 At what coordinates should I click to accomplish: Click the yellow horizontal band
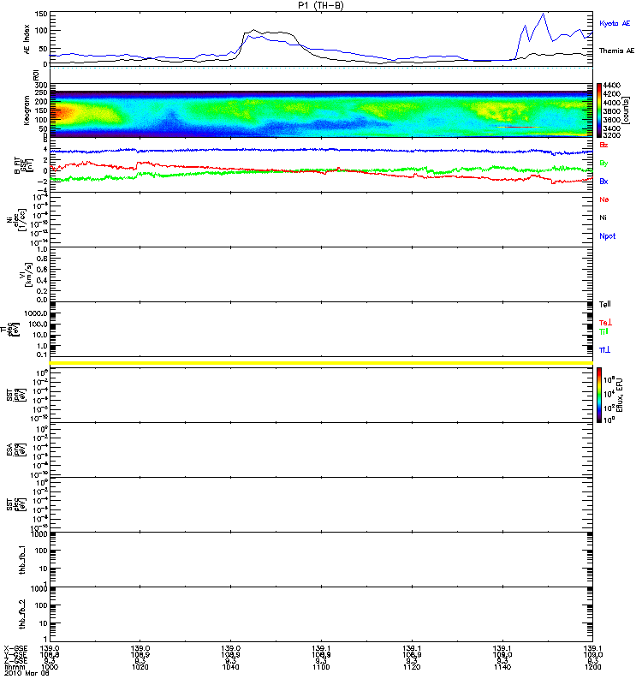coord(321,364)
